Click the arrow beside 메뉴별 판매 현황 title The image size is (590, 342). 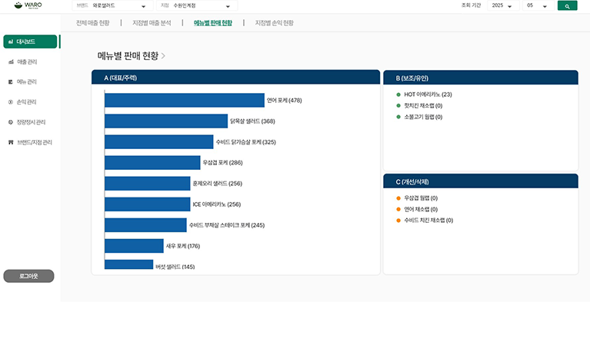[163, 56]
